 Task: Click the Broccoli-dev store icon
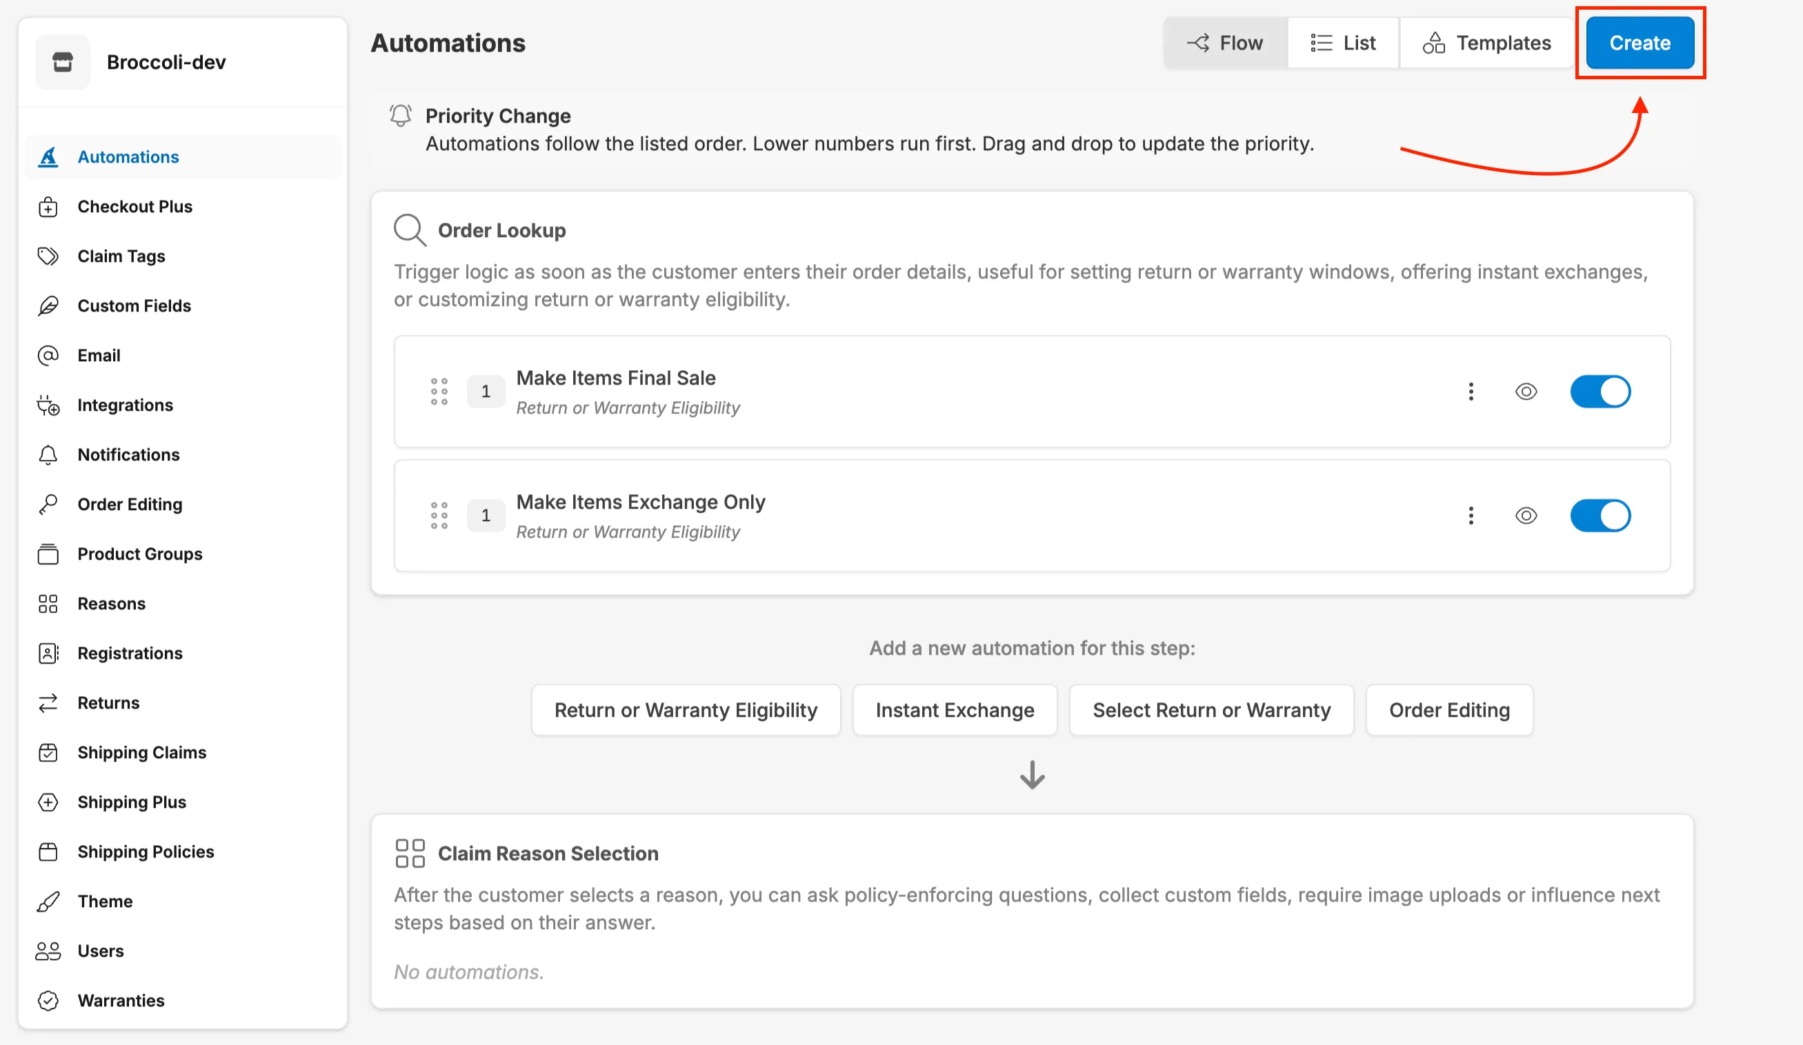coord(62,61)
